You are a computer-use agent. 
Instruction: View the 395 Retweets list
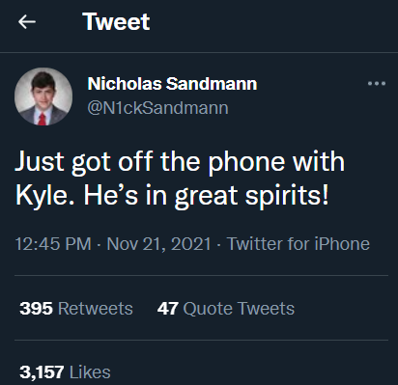pyautogui.click(x=76, y=309)
